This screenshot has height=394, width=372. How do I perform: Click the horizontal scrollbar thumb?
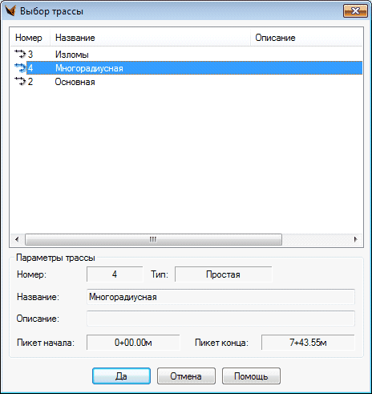click(x=153, y=239)
